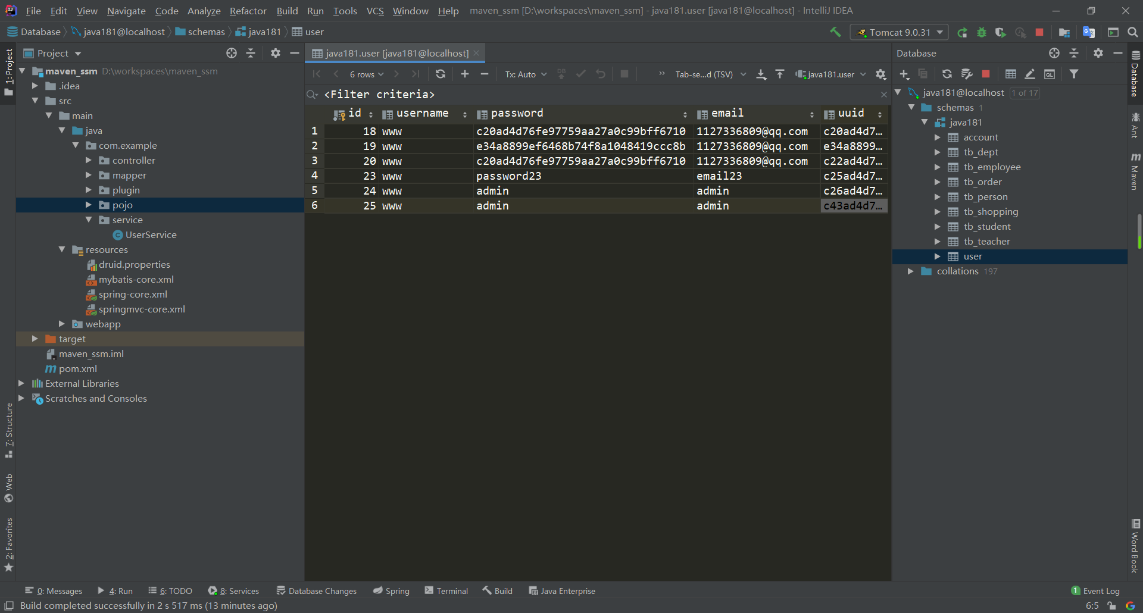
Task: Open Database panel settings gear
Action: click(x=1098, y=53)
